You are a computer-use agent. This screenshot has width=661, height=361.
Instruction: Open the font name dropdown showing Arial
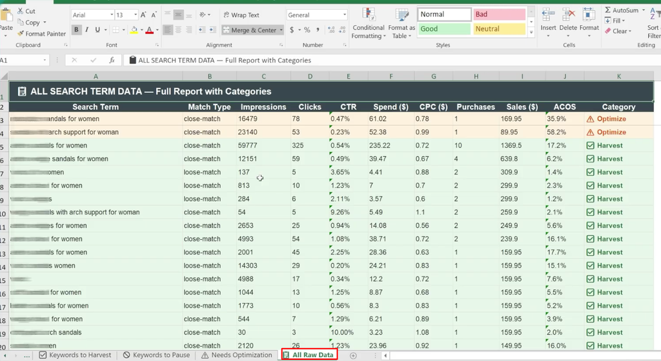coord(92,15)
